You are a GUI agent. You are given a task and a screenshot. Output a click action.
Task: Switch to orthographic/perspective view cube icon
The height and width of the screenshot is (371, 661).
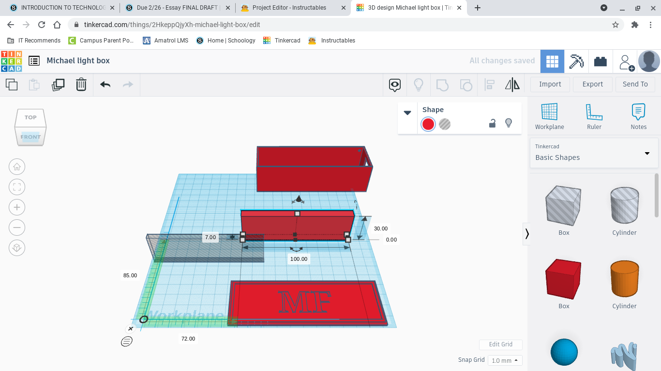point(17,248)
